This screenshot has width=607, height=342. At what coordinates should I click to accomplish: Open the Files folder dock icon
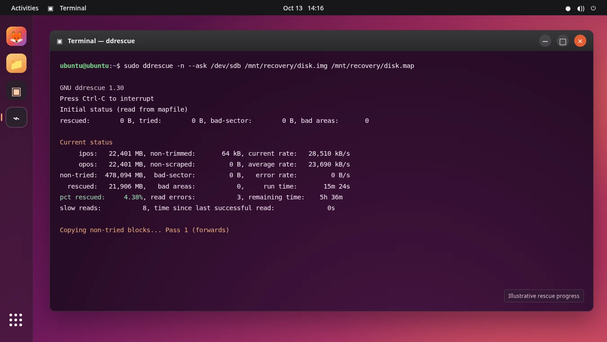click(x=16, y=63)
